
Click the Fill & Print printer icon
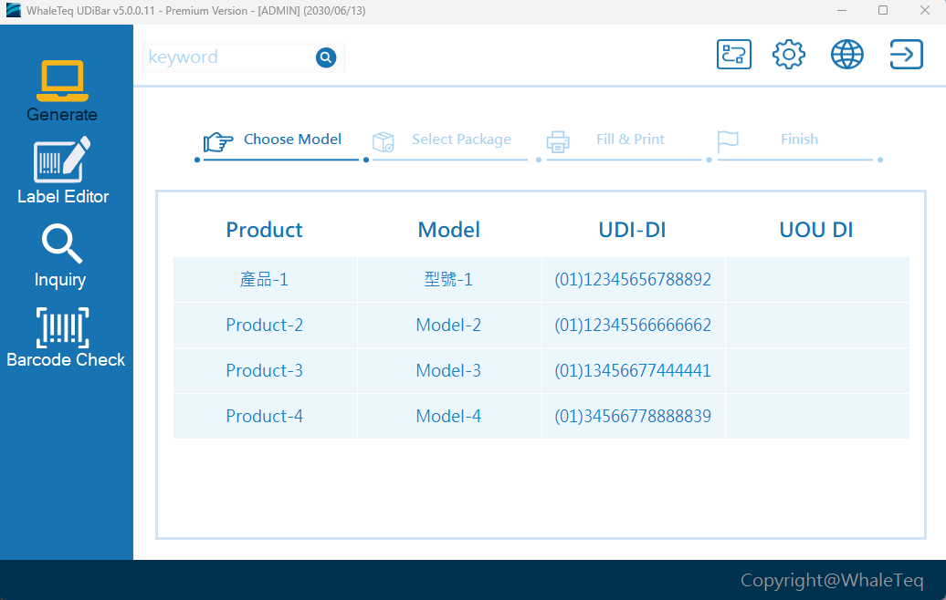557,142
